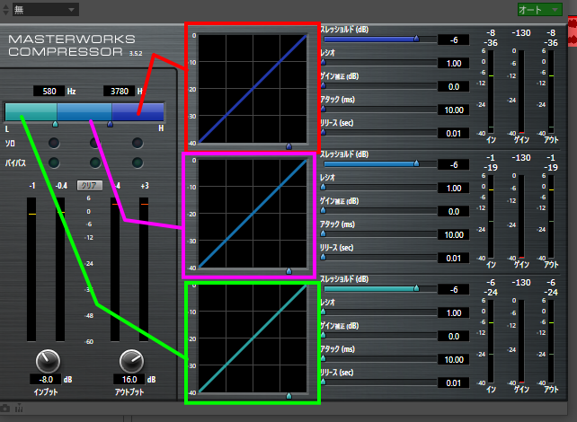
Task: Click the low band リリース release slider
Action: (380, 382)
